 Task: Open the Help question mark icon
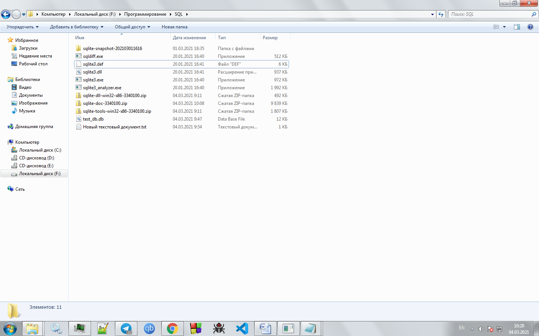click(x=530, y=27)
